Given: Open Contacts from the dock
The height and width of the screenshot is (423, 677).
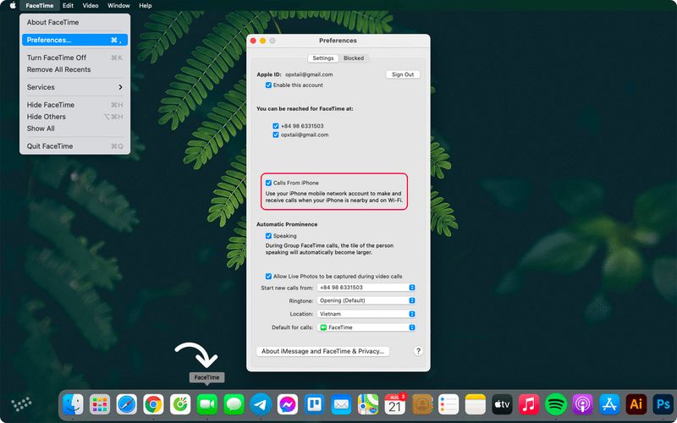Looking at the screenshot, I should pyautogui.click(x=422, y=404).
